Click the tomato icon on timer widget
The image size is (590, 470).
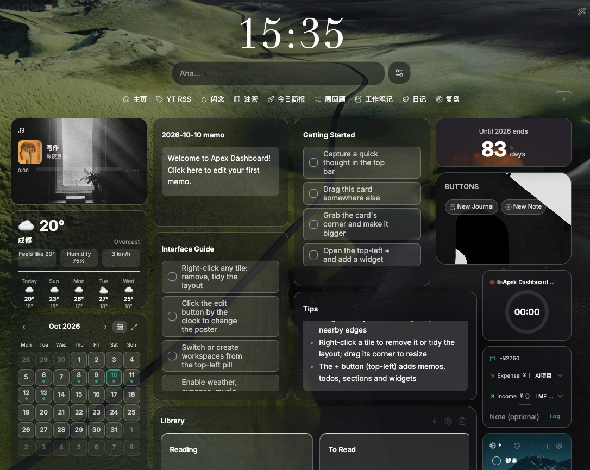492,282
